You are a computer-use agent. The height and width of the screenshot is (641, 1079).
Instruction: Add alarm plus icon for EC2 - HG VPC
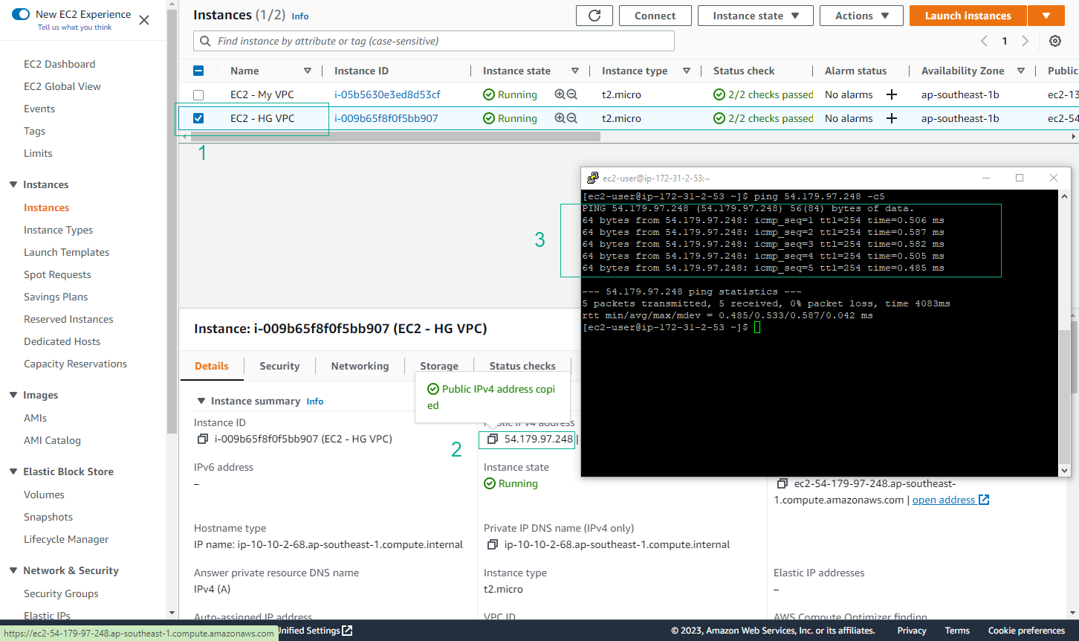[x=892, y=118]
